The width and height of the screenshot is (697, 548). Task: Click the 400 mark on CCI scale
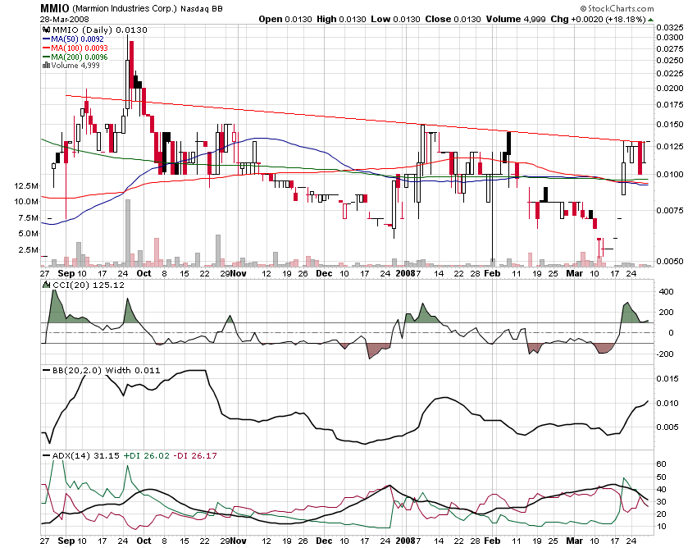(x=666, y=292)
